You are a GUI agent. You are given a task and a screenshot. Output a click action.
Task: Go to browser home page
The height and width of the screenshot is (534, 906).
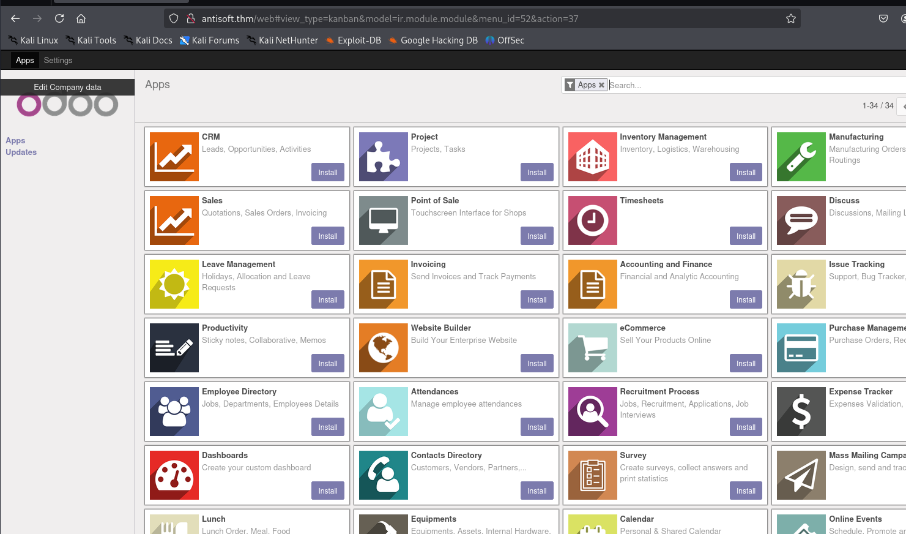pos(81,18)
